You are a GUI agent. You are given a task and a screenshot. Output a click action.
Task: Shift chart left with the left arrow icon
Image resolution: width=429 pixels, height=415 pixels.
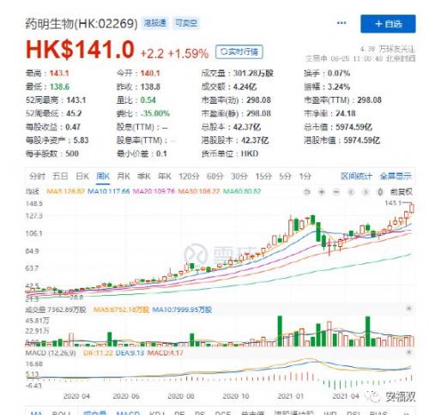[351, 192]
